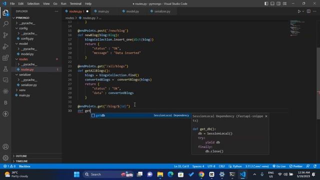Open File Explorer from the taskbar
The width and height of the screenshot is (320, 180).
160,174
